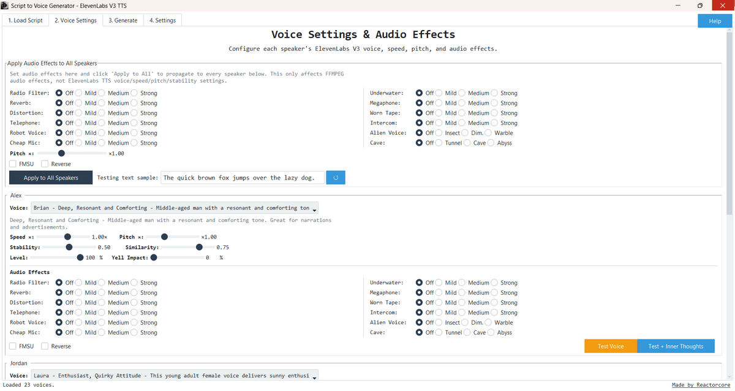Select Tunnel Cave effect for Alex
This screenshot has width=735, height=391.
(x=439, y=332)
